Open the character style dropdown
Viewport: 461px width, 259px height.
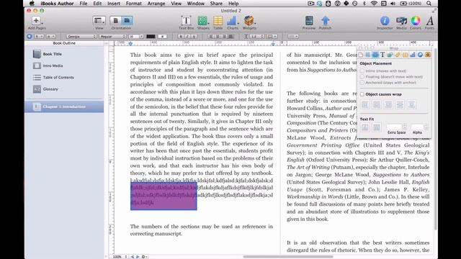[x=51, y=37]
